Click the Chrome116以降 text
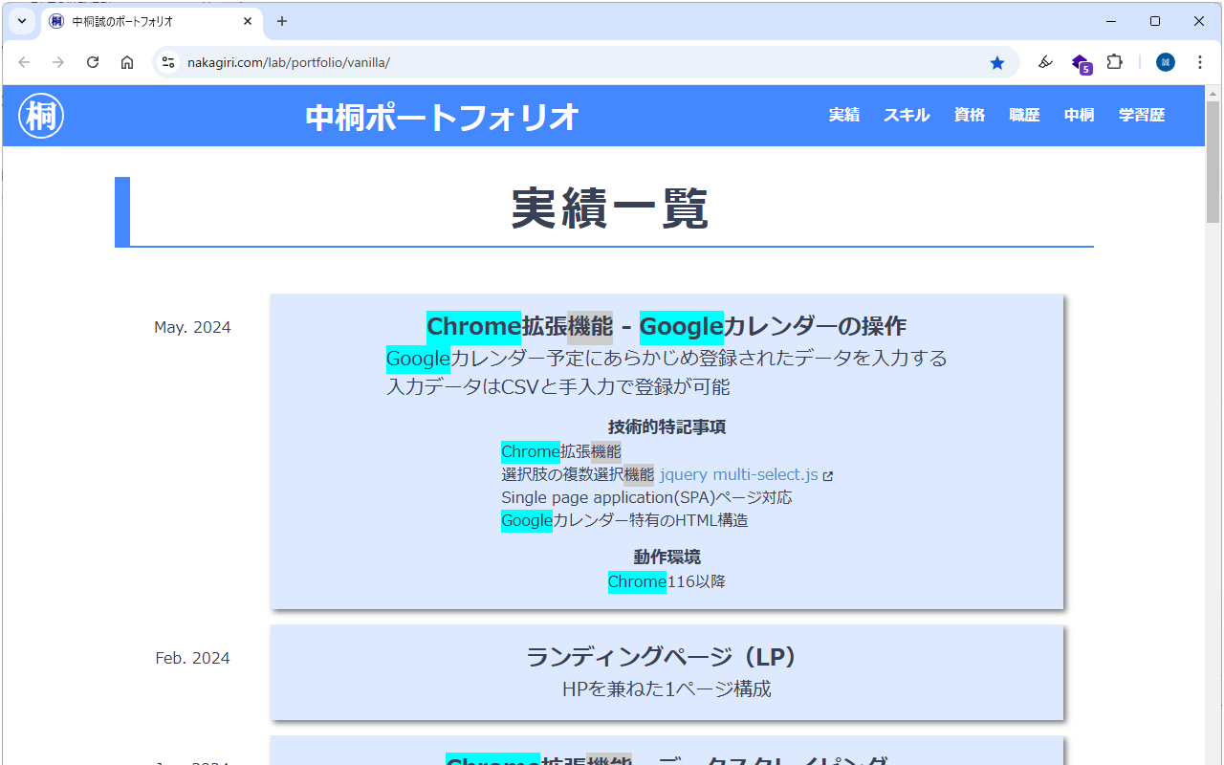Screen dimensions: 1224x765 click(x=667, y=581)
